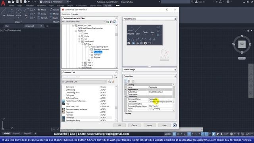This screenshot has width=254, height=143.
Task: Activate the Rotate tool in the Modify panel
Action: point(54,10)
